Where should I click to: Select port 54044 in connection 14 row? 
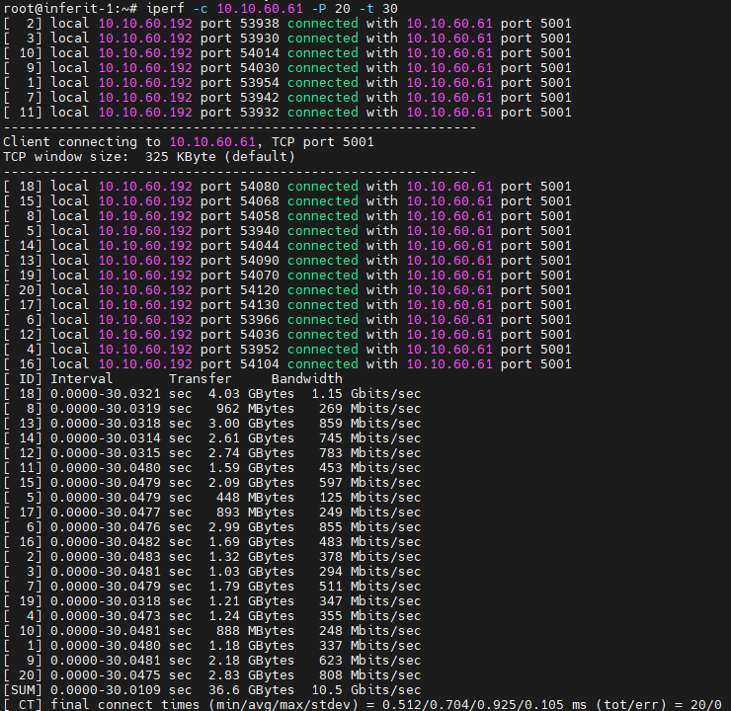[260, 246]
